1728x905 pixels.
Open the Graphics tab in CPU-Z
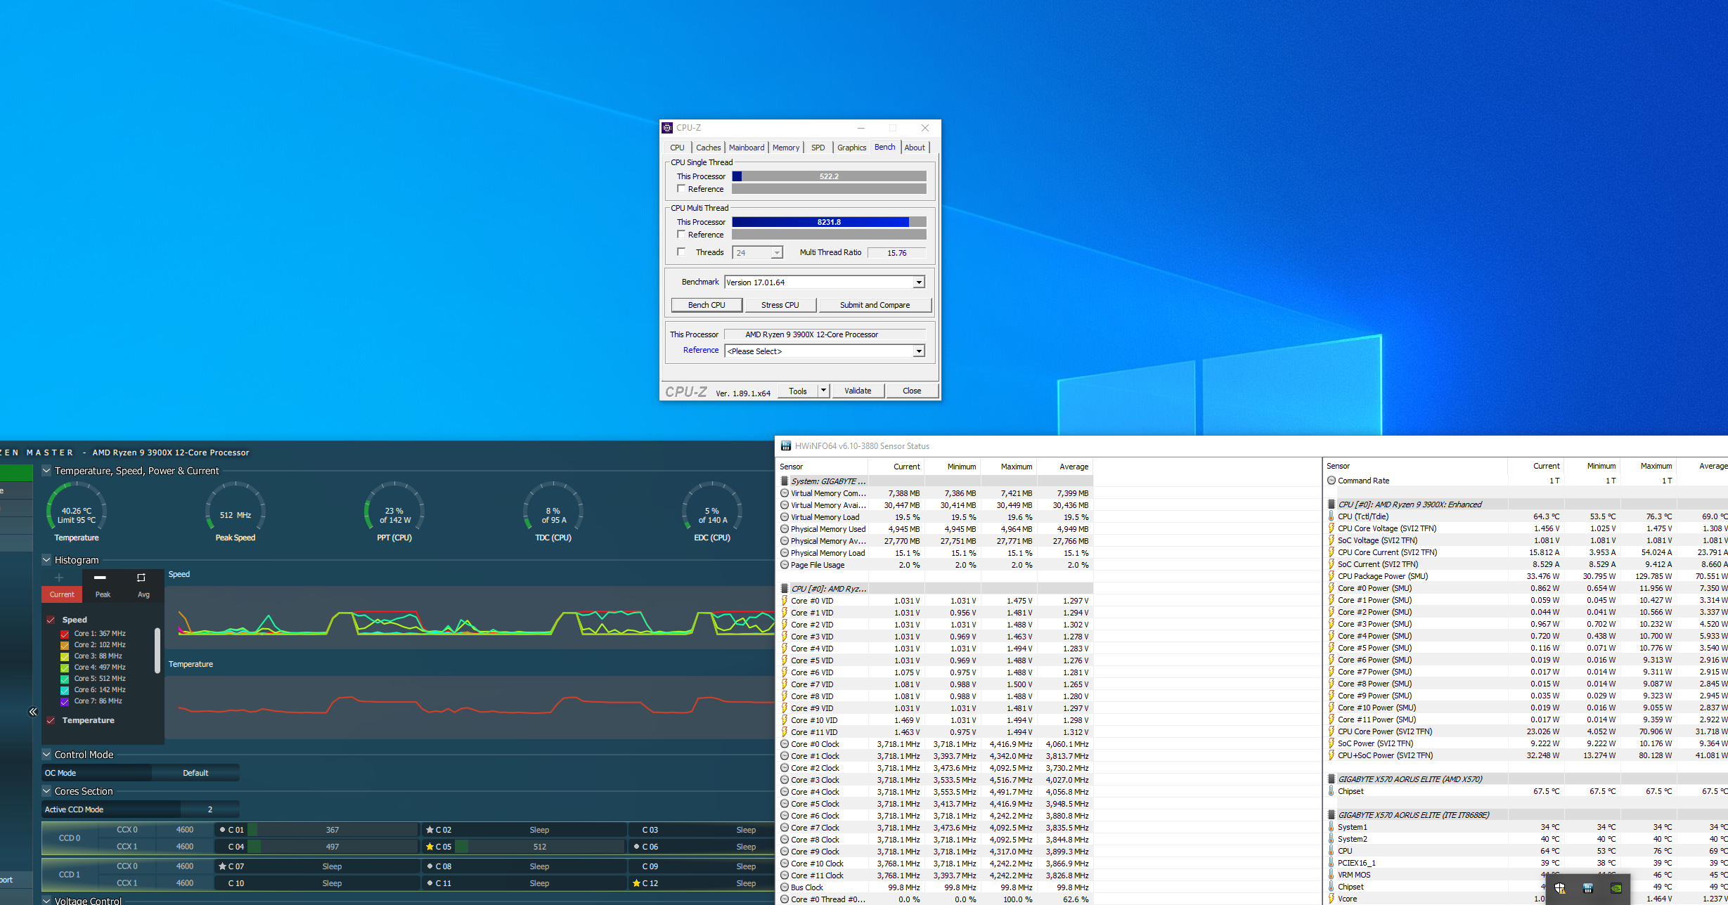(851, 148)
